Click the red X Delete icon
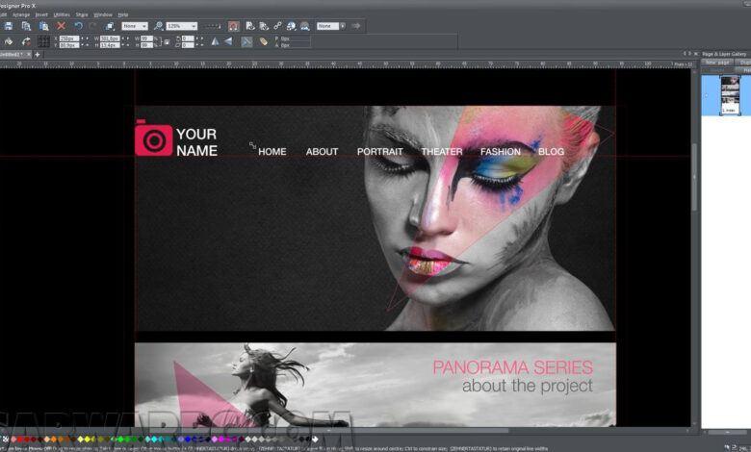751x452 pixels. pyautogui.click(x=61, y=26)
